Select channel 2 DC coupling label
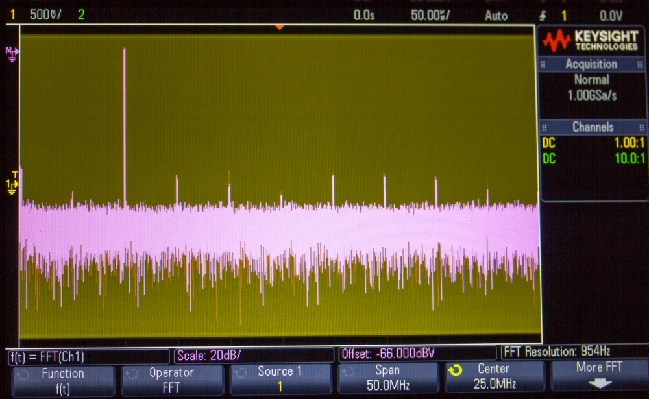The width and height of the screenshot is (649, 399). tap(549, 158)
